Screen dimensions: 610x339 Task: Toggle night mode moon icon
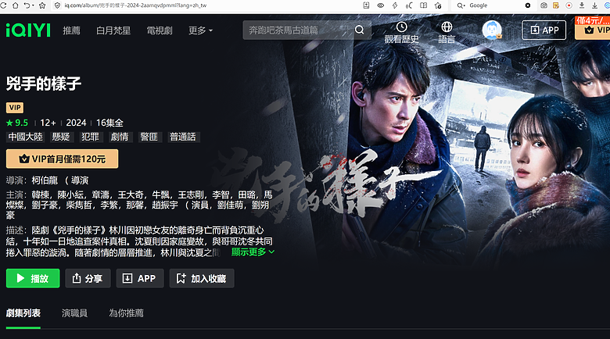(x=409, y=5)
